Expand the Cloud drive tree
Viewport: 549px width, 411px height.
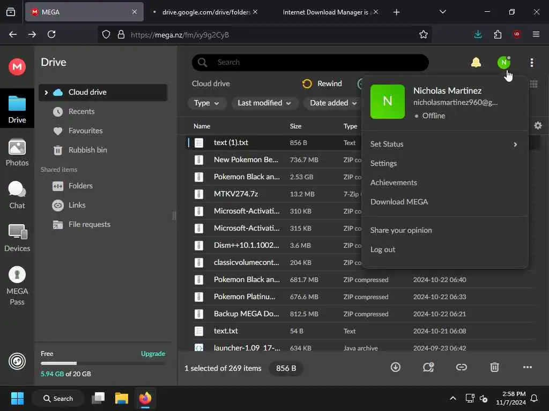coord(46,92)
